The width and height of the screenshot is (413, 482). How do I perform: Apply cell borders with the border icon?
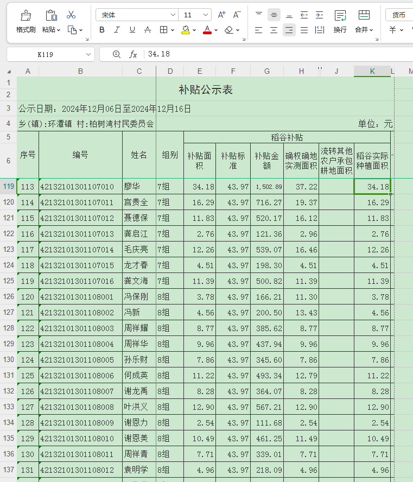[163, 30]
